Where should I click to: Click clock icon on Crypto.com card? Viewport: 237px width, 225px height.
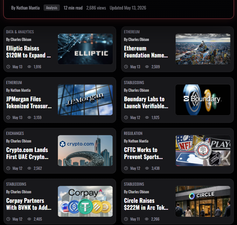point(8,168)
